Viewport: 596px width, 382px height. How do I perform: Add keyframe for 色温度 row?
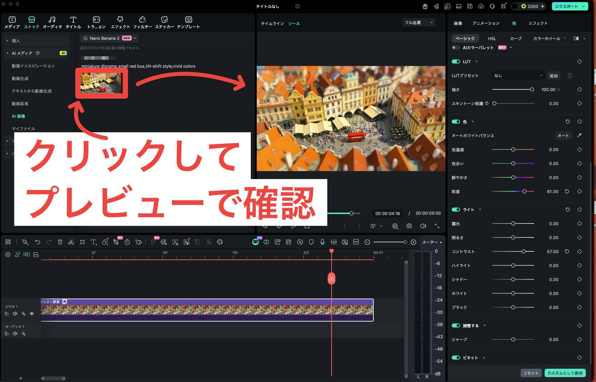[579, 149]
